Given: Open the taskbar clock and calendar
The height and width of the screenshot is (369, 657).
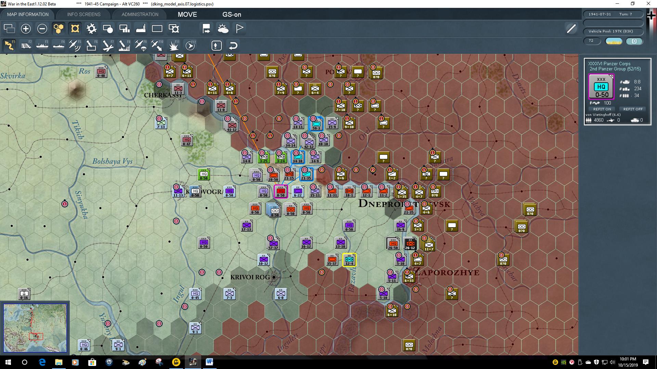Looking at the screenshot, I should tap(628, 362).
